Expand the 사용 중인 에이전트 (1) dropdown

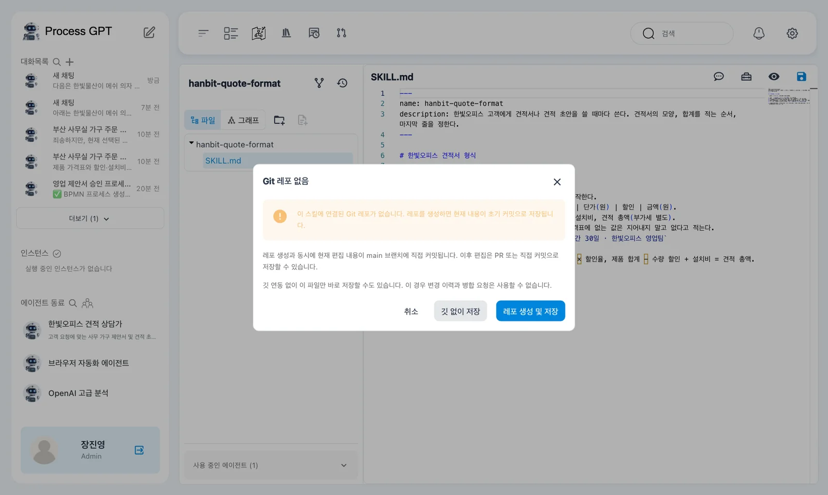tap(271, 465)
